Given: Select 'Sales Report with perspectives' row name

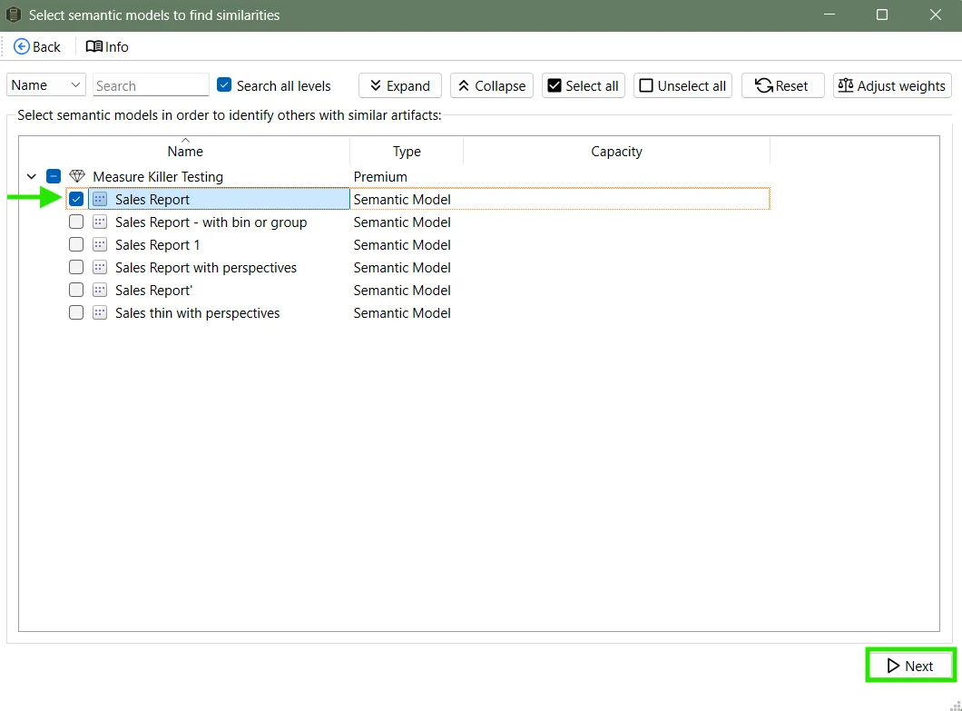Looking at the screenshot, I should click(x=206, y=268).
